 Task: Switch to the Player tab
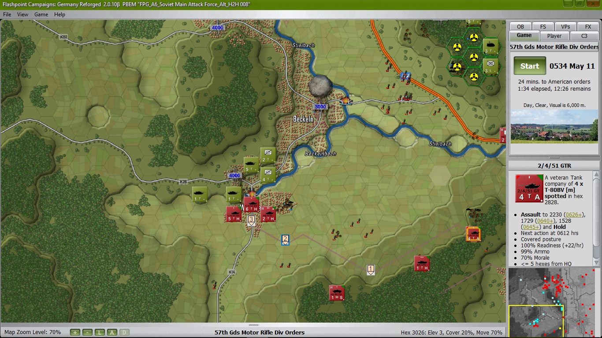point(554,36)
